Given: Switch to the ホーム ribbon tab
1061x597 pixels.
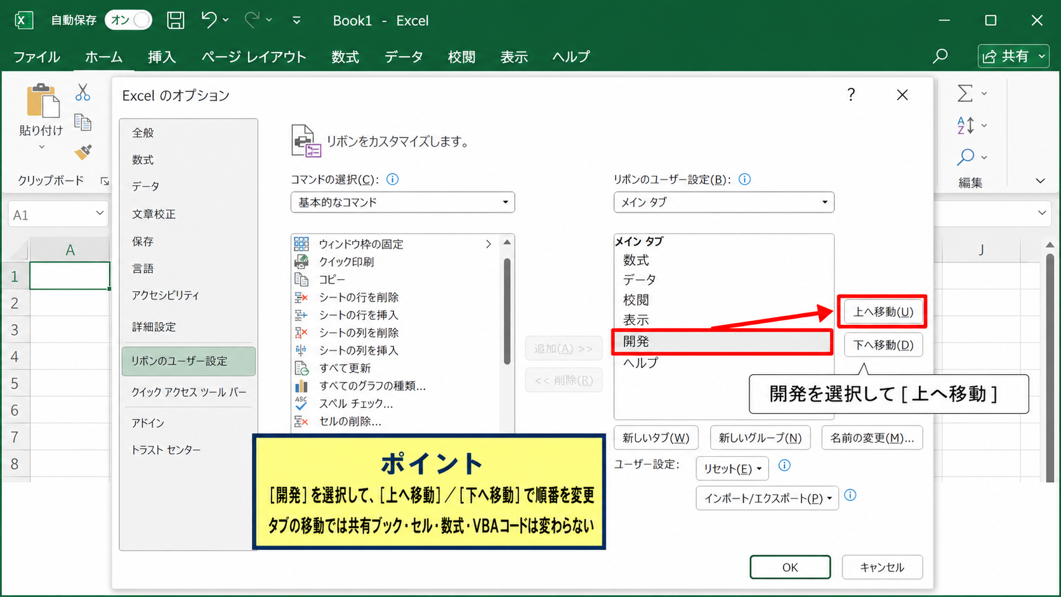Looking at the screenshot, I should pyautogui.click(x=103, y=57).
